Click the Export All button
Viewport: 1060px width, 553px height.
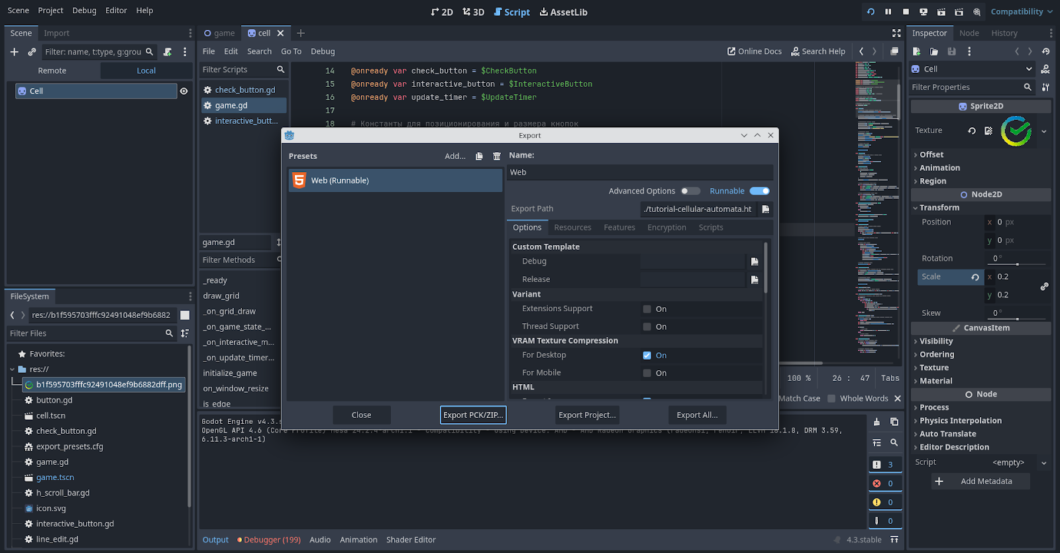[x=697, y=415]
